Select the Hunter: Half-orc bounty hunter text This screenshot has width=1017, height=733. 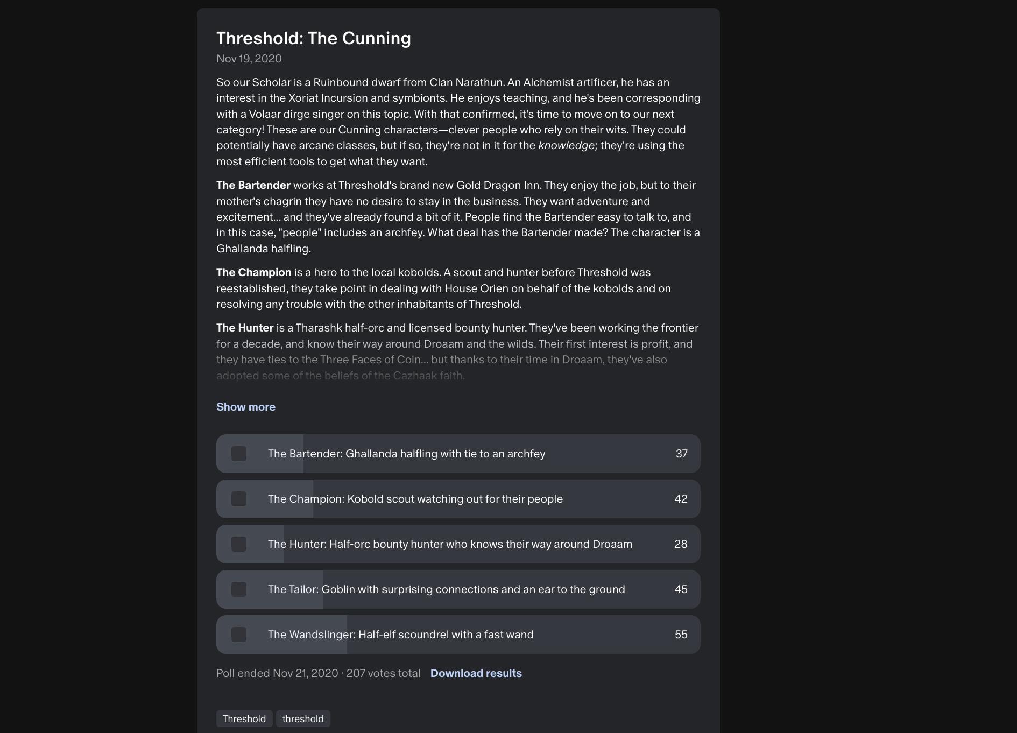tap(450, 544)
